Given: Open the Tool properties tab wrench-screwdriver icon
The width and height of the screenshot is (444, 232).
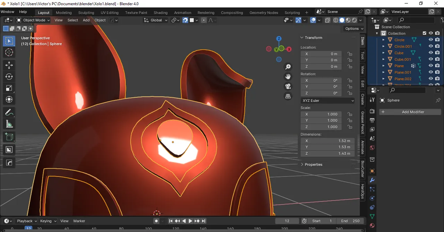Looking at the screenshot, I should click(x=372, y=100).
